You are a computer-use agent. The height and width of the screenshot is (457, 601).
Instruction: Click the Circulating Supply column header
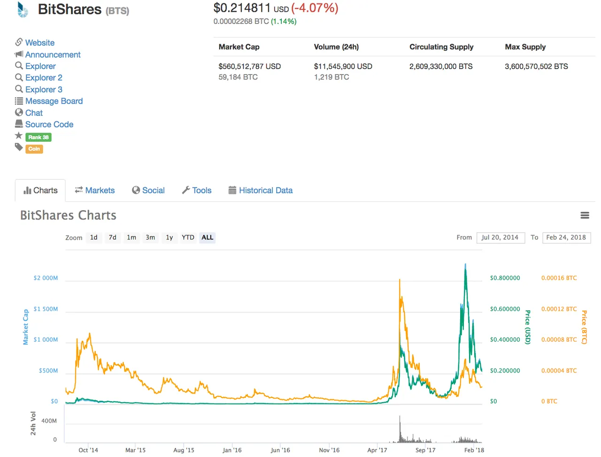coord(441,47)
